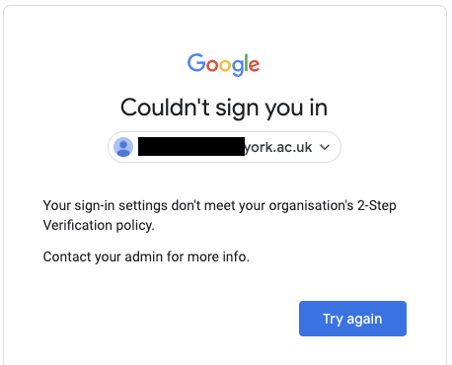Click the user avatar icon in account chip
452x365 pixels.
point(123,147)
